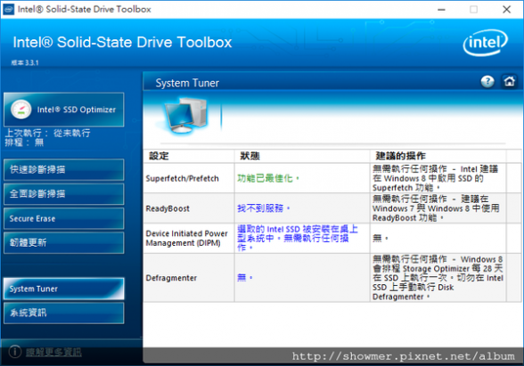Screen dimensions: 524x366
Task: Open the Secure Erase section
Action: [x=64, y=218]
